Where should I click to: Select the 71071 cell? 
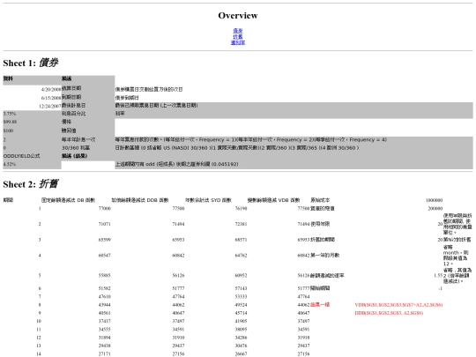pos(104,224)
